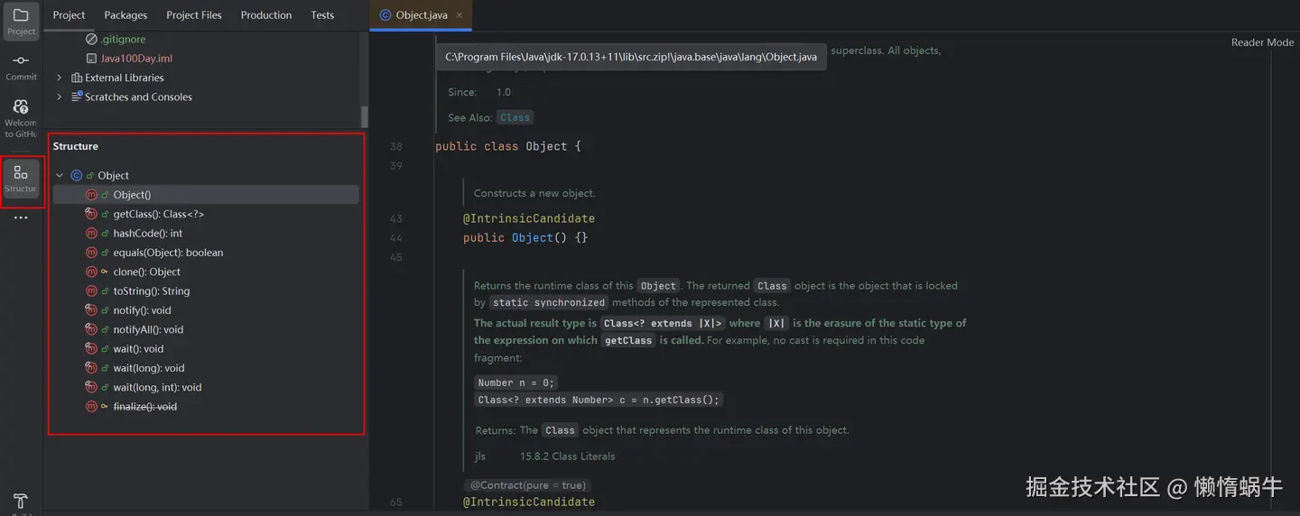Open Welcome to GitHub Copilot panel icon

coord(21,108)
